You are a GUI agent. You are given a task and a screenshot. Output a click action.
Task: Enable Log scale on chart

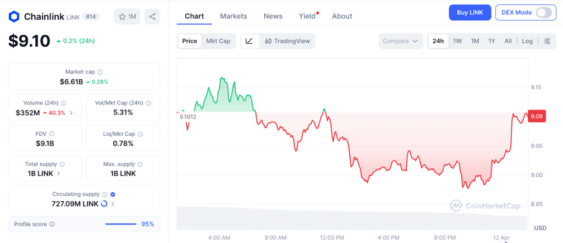[x=527, y=41]
